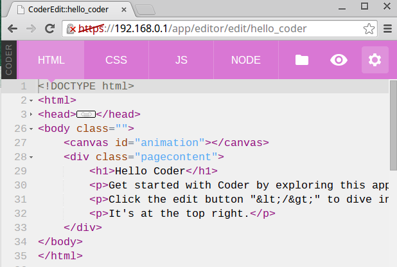Switch to the JS editor tab
Viewport: 397px width, 267px height.
coord(181,60)
